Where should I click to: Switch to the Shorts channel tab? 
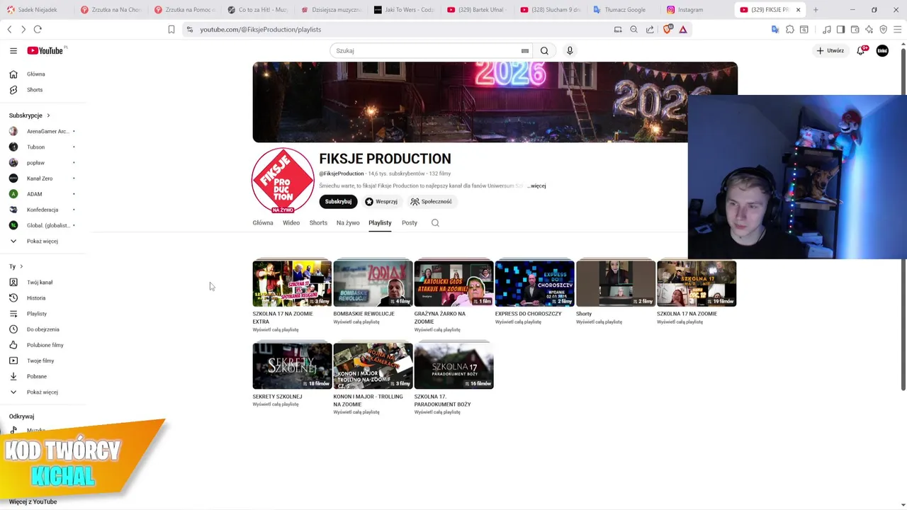(318, 222)
